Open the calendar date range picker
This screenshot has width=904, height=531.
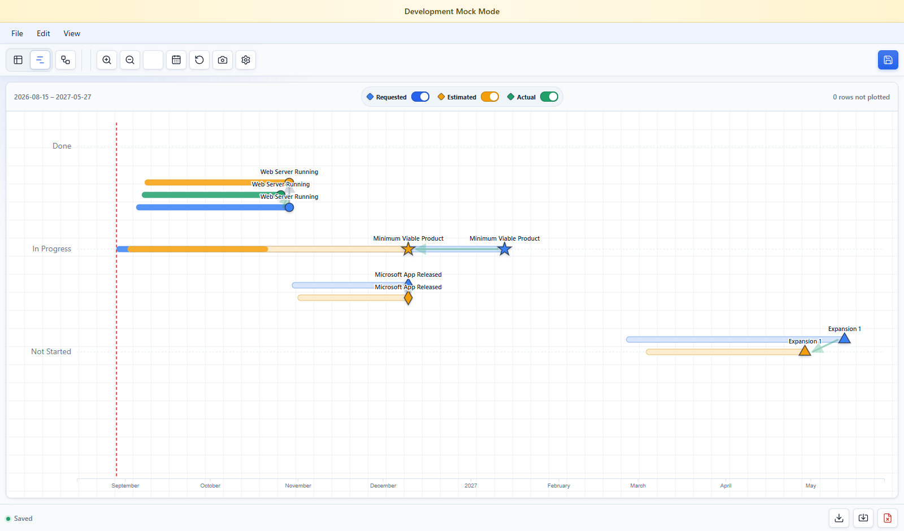[176, 60]
